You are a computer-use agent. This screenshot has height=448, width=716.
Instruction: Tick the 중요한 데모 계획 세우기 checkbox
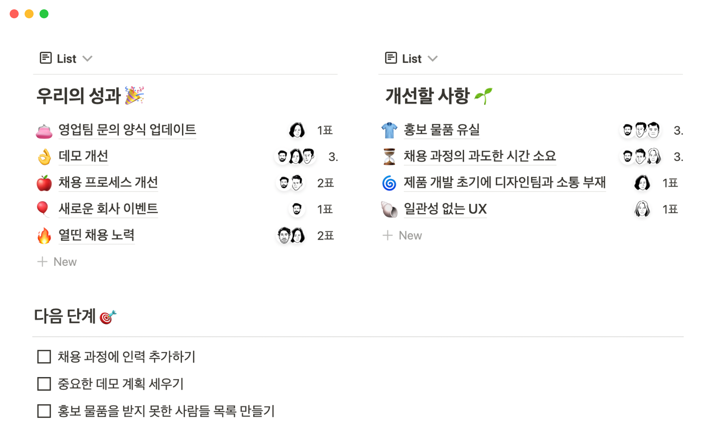44,384
